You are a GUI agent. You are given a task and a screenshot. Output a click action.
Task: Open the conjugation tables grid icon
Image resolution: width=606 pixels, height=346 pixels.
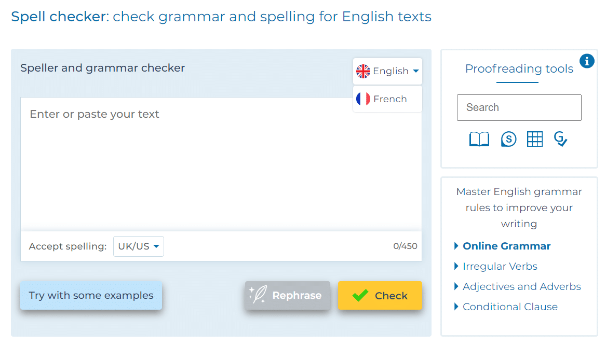pos(534,139)
